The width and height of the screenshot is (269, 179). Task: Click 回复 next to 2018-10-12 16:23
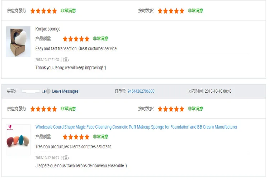pos(65,158)
